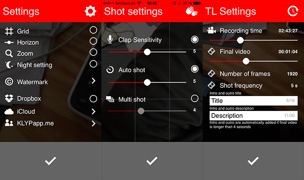Click the Description input field
The image size is (304, 180).
point(254,116)
